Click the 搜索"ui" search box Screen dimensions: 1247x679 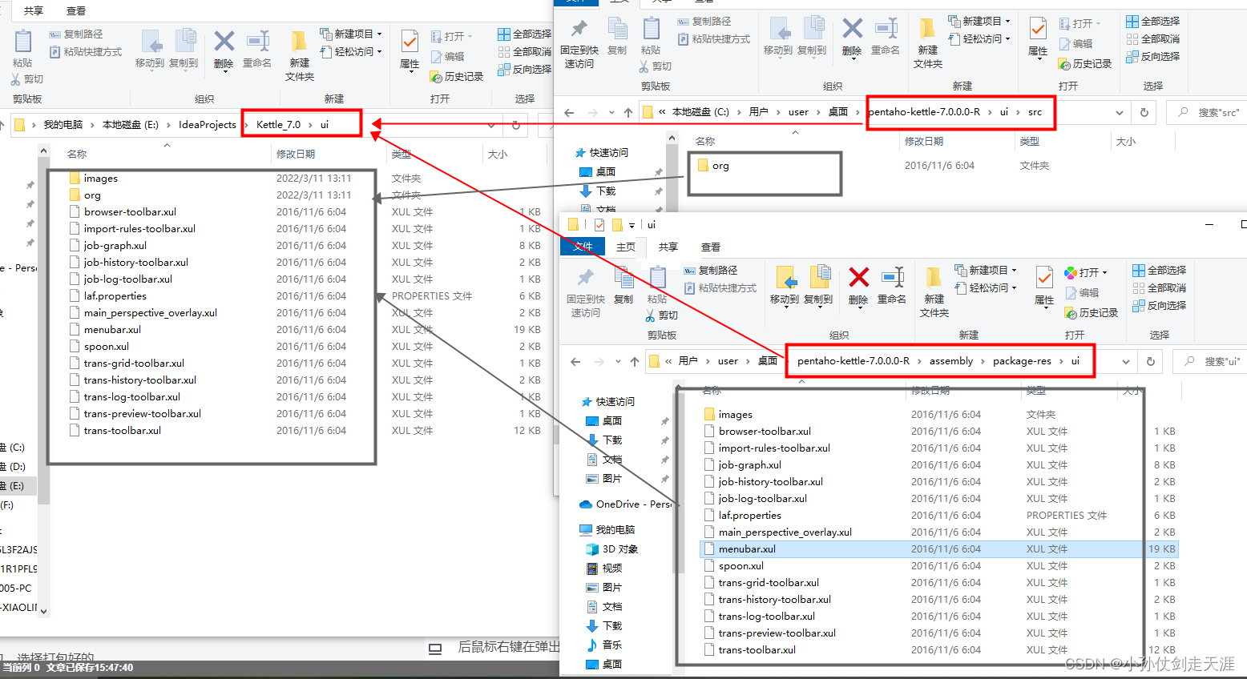pos(1209,362)
